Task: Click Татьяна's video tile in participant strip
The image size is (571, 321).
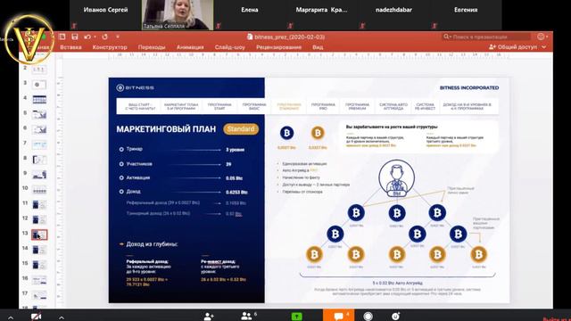Action: tap(178, 15)
